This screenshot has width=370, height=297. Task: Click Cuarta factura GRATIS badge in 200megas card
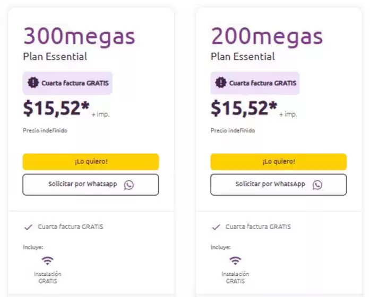point(255,83)
